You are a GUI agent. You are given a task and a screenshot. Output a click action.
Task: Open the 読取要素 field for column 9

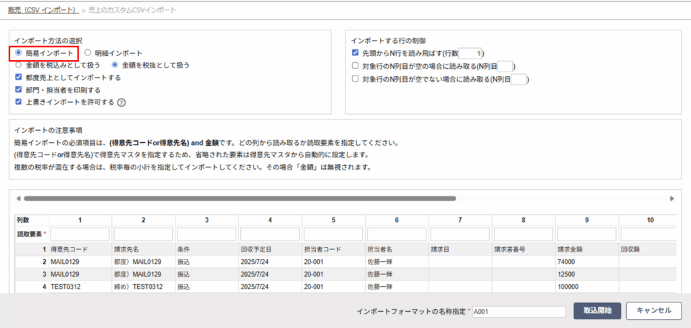point(586,234)
